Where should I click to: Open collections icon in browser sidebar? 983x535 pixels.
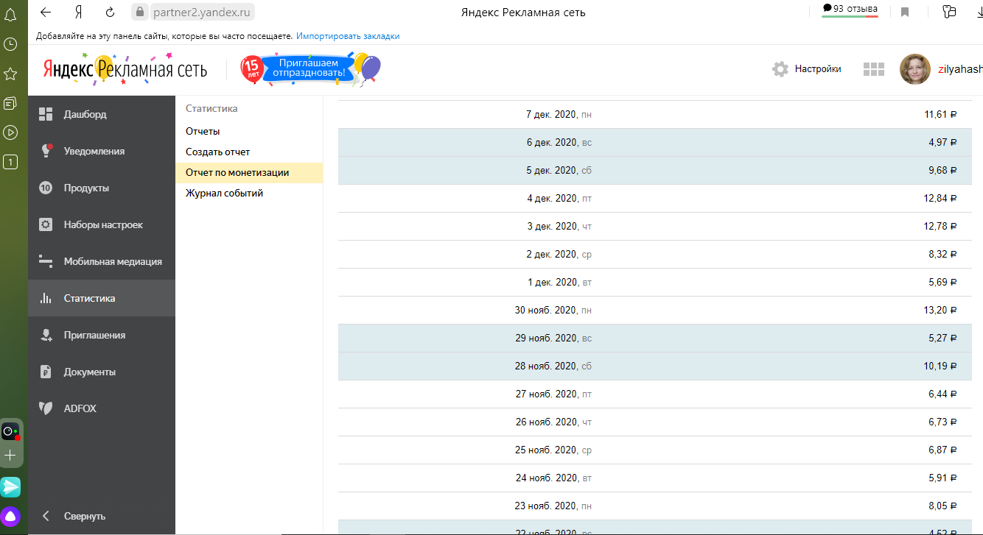point(10,103)
